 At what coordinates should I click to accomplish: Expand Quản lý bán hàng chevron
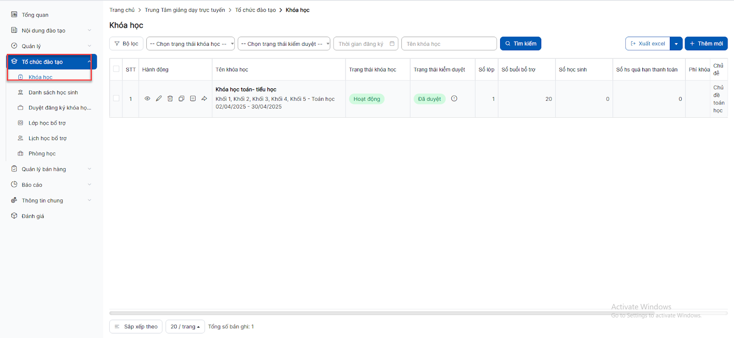pyautogui.click(x=89, y=169)
